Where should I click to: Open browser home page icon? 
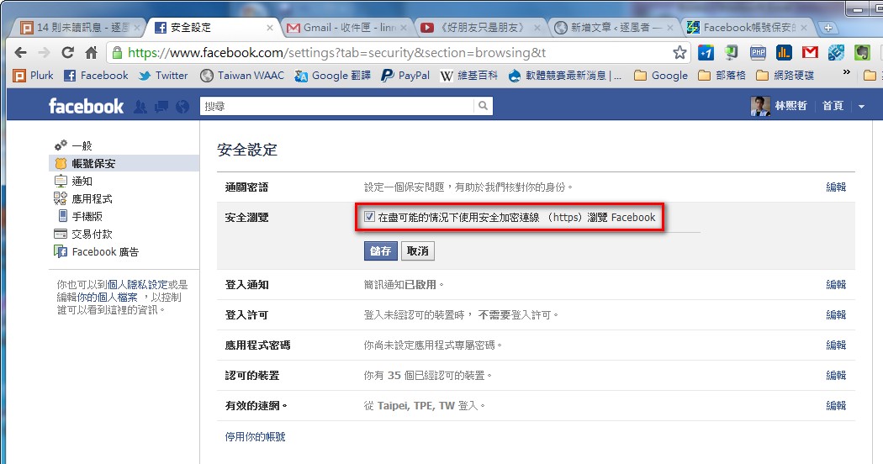[x=91, y=53]
